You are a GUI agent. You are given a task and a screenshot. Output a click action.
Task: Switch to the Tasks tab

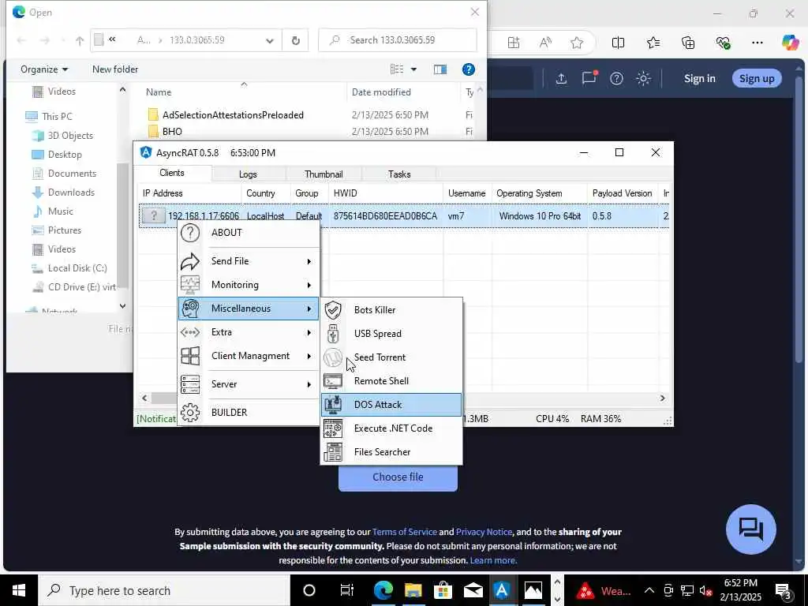399,174
